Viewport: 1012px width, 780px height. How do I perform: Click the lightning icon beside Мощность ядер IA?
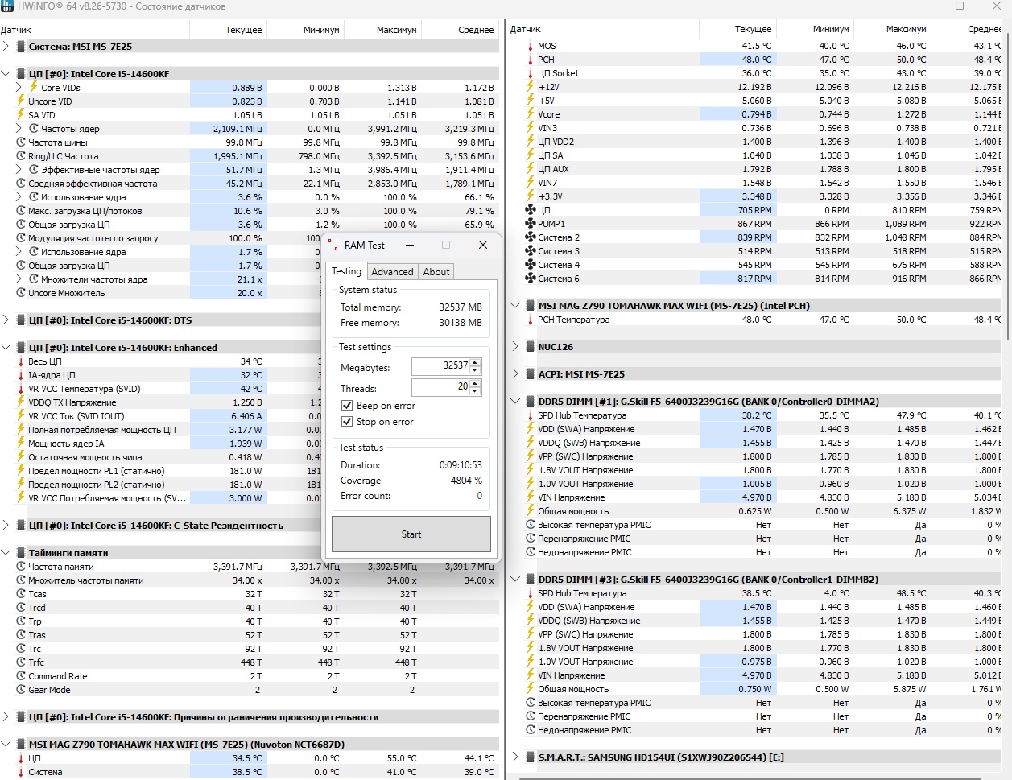(x=21, y=444)
